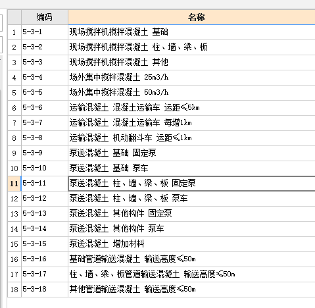Click the grid's top-left select-all corner
This screenshot has height=308, width=315.
(x=14, y=17)
